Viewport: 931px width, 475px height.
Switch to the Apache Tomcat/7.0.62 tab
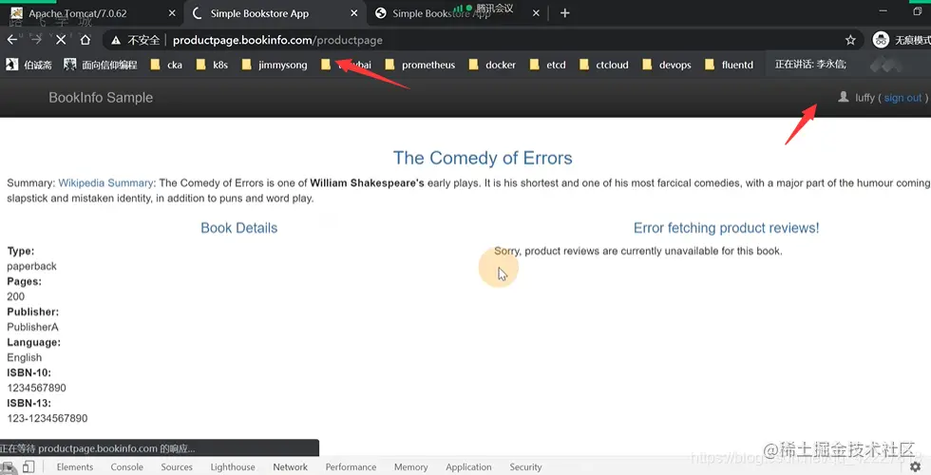coord(89,13)
